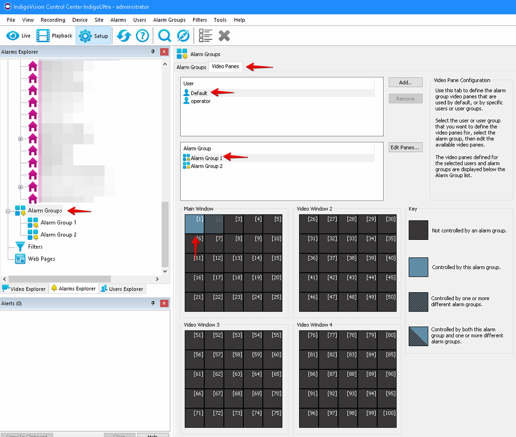Pin the Alerts panel

[x=153, y=303]
